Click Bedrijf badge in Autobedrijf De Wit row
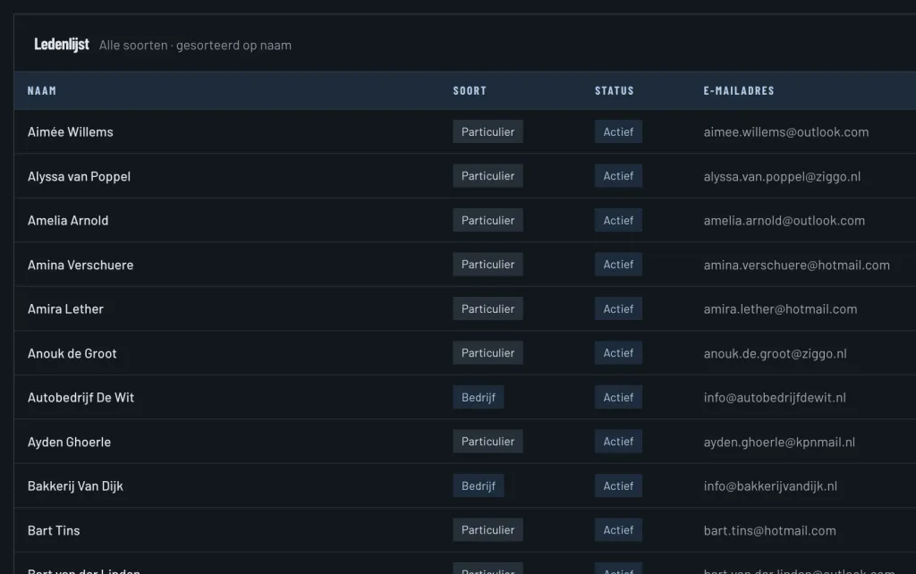This screenshot has width=916, height=574. pos(479,397)
